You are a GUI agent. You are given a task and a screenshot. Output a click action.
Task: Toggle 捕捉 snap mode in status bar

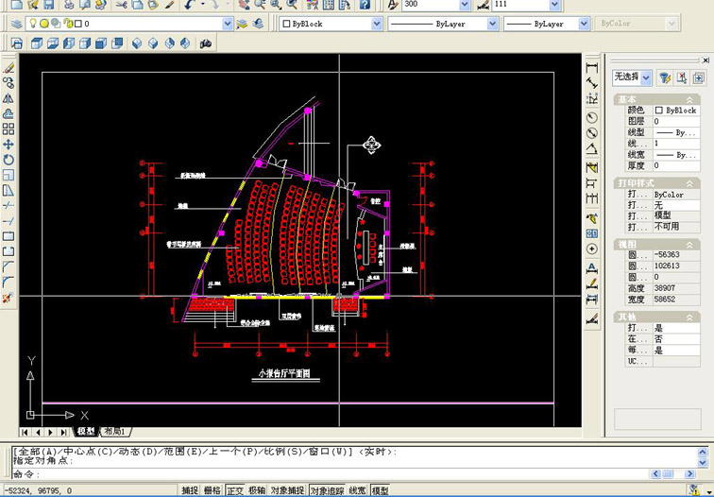tap(191, 490)
